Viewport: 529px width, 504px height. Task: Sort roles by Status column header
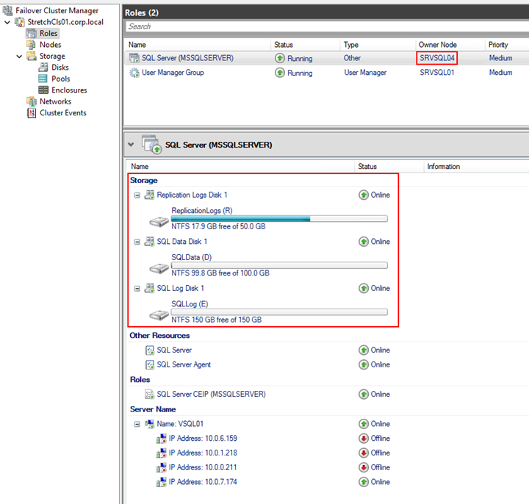[x=305, y=45]
